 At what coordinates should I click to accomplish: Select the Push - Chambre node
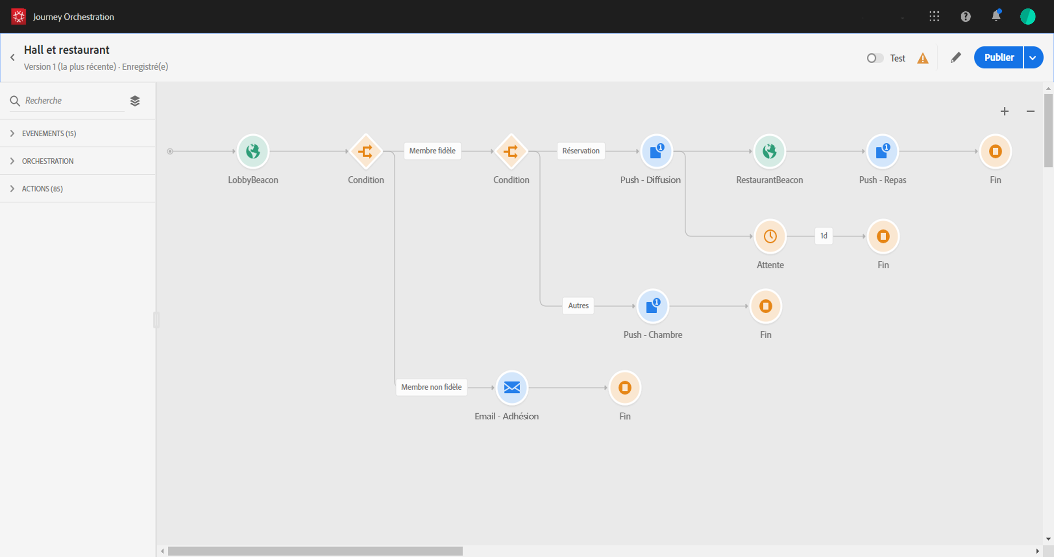(x=653, y=306)
